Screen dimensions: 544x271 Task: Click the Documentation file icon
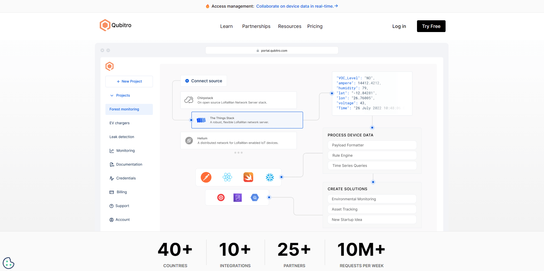pos(112,165)
